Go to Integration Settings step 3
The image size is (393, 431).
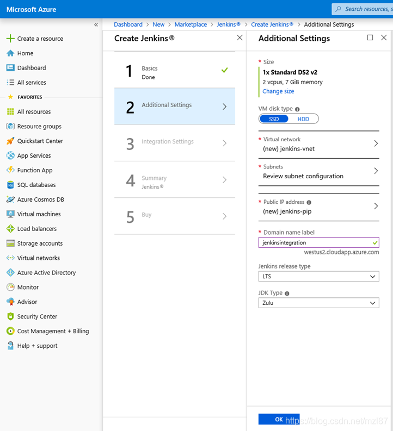pos(175,143)
